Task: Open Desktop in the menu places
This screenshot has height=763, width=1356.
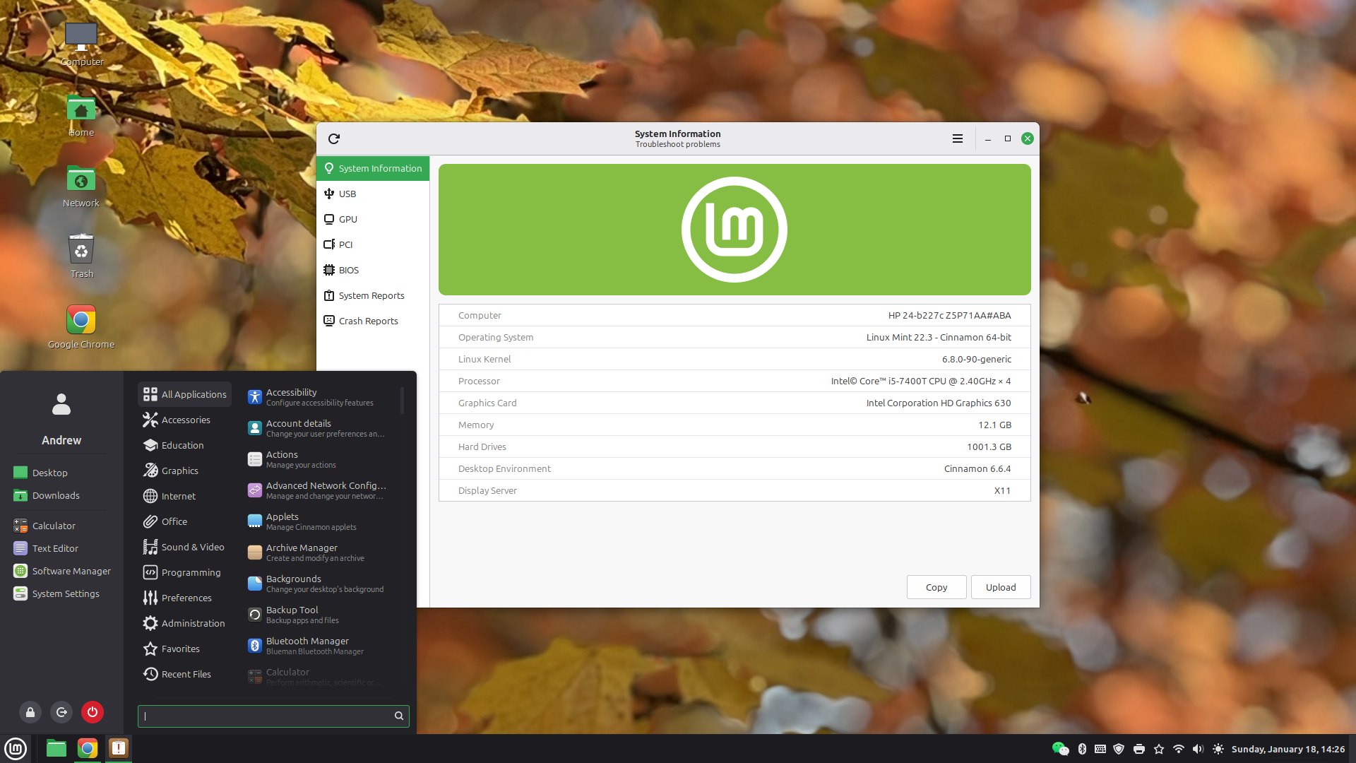Action: [61, 473]
